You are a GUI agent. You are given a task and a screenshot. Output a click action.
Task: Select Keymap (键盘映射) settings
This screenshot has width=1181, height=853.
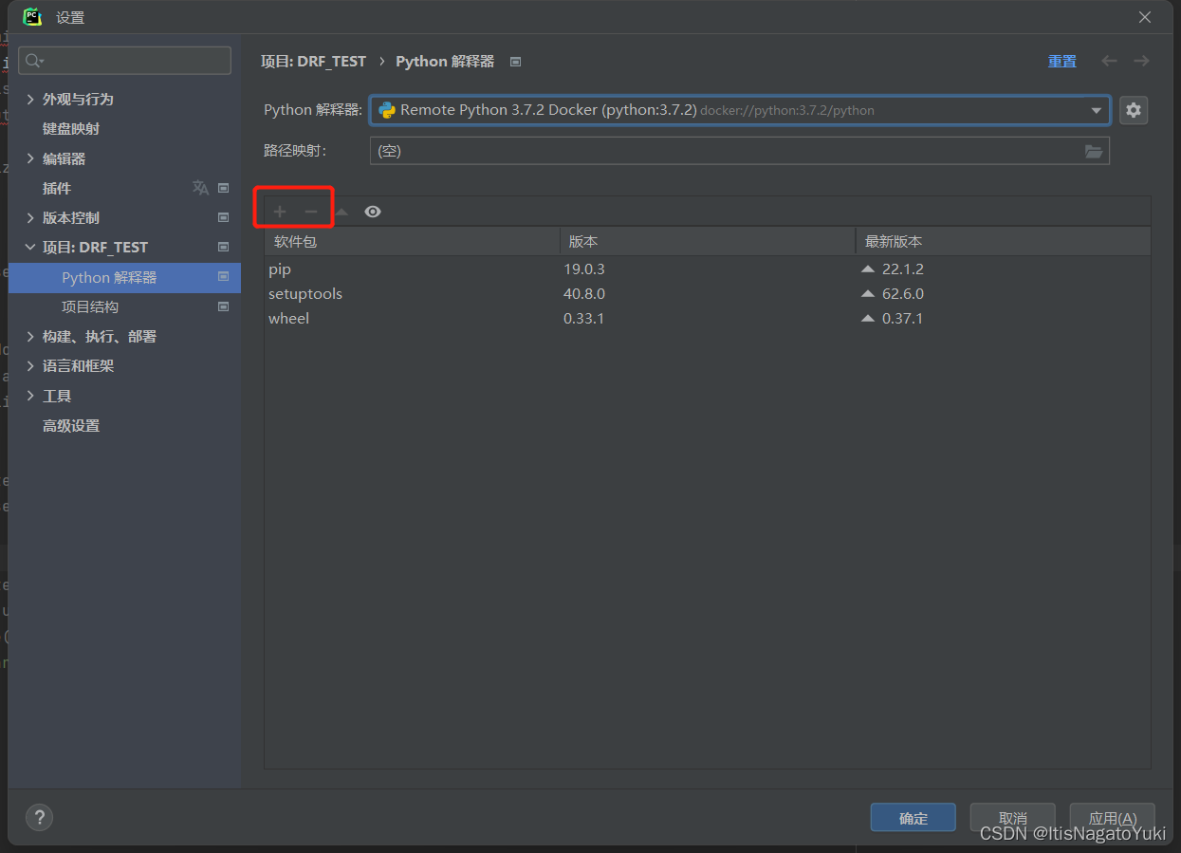point(71,128)
